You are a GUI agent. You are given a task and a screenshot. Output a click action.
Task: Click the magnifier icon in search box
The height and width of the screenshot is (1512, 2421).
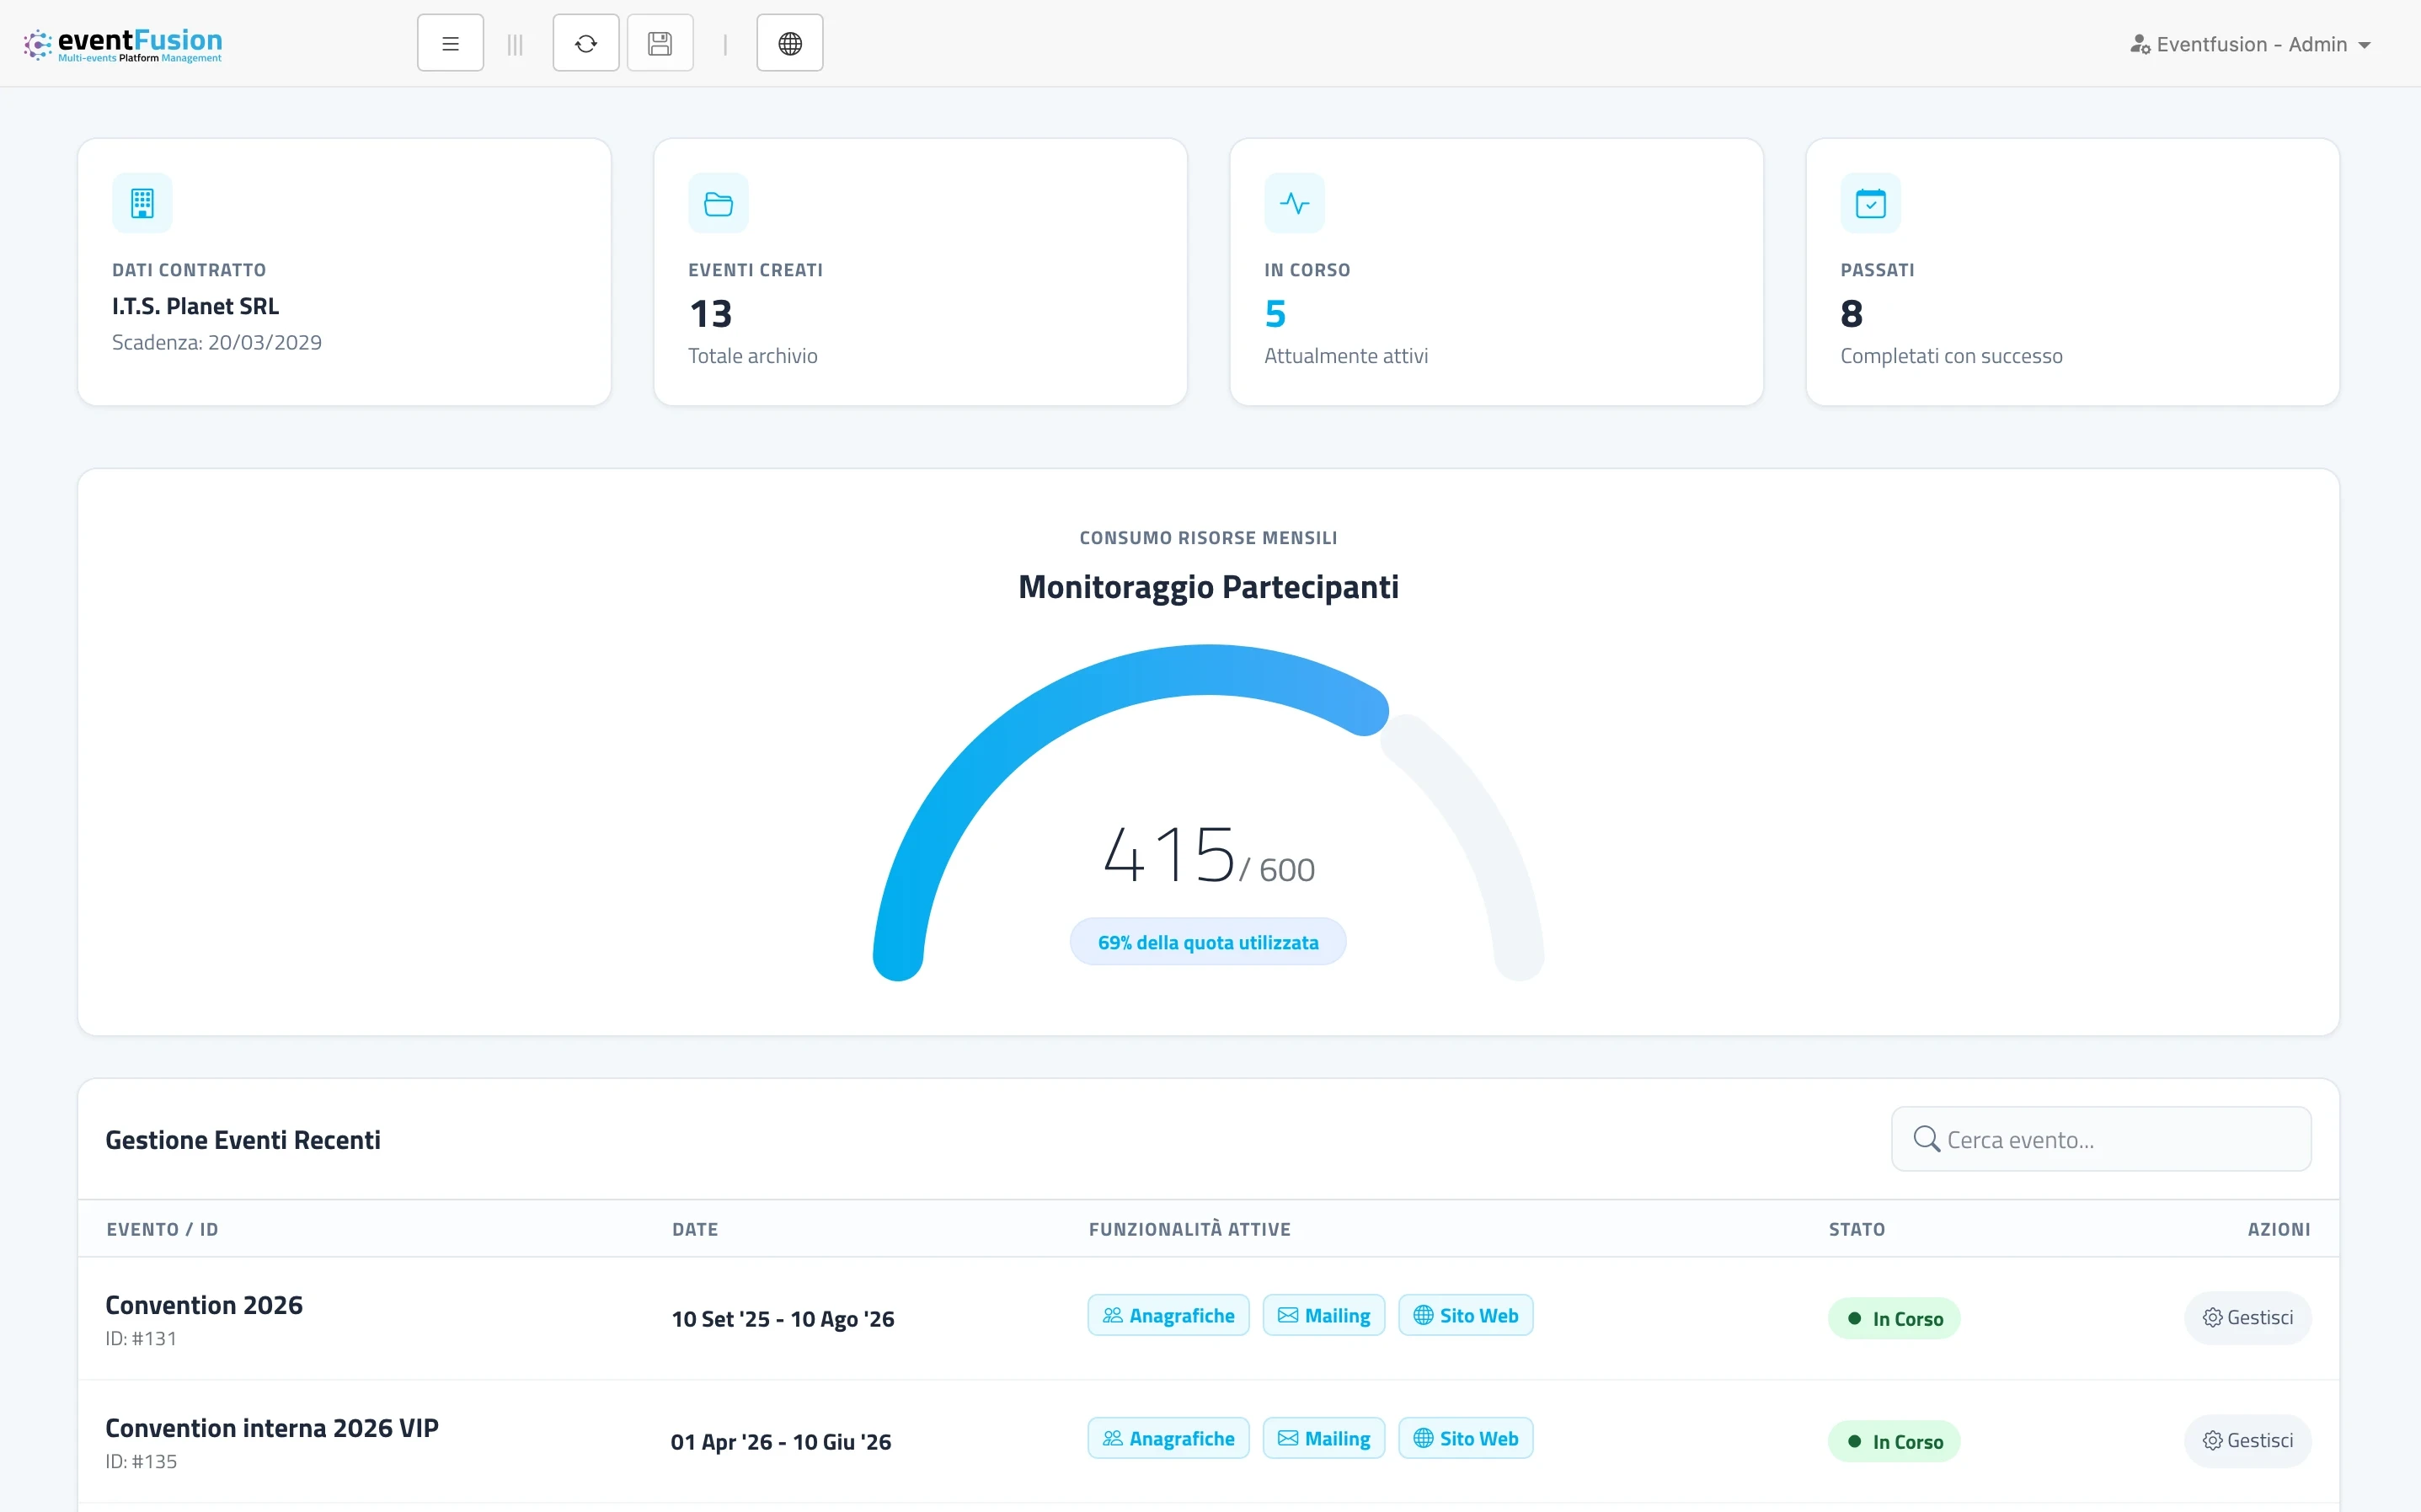pyautogui.click(x=1926, y=1139)
